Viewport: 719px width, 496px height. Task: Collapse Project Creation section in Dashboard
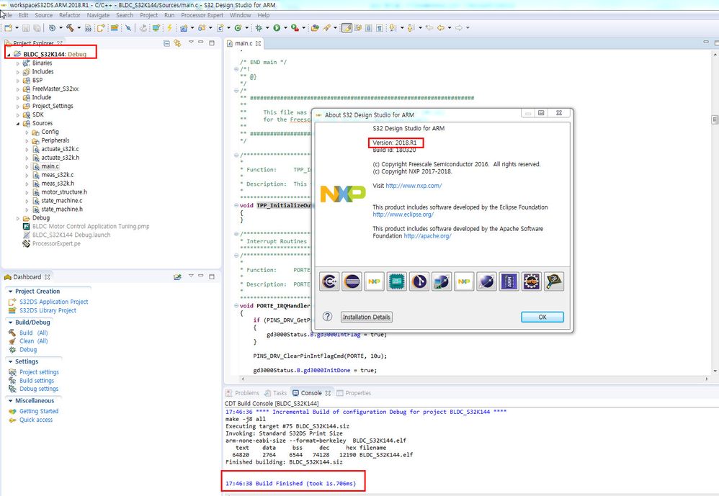[10, 292]
